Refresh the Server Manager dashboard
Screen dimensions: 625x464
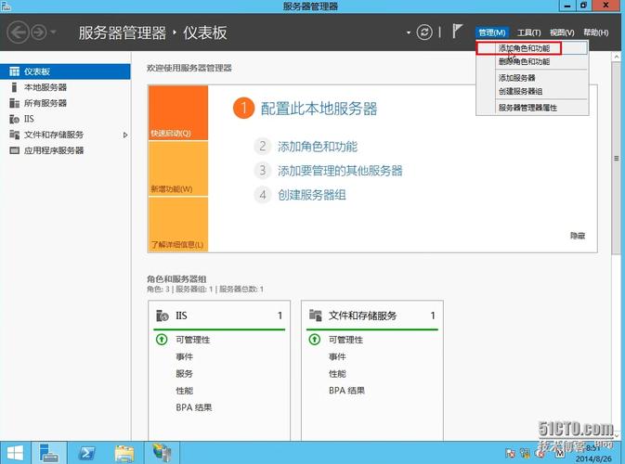click(424, 32)
